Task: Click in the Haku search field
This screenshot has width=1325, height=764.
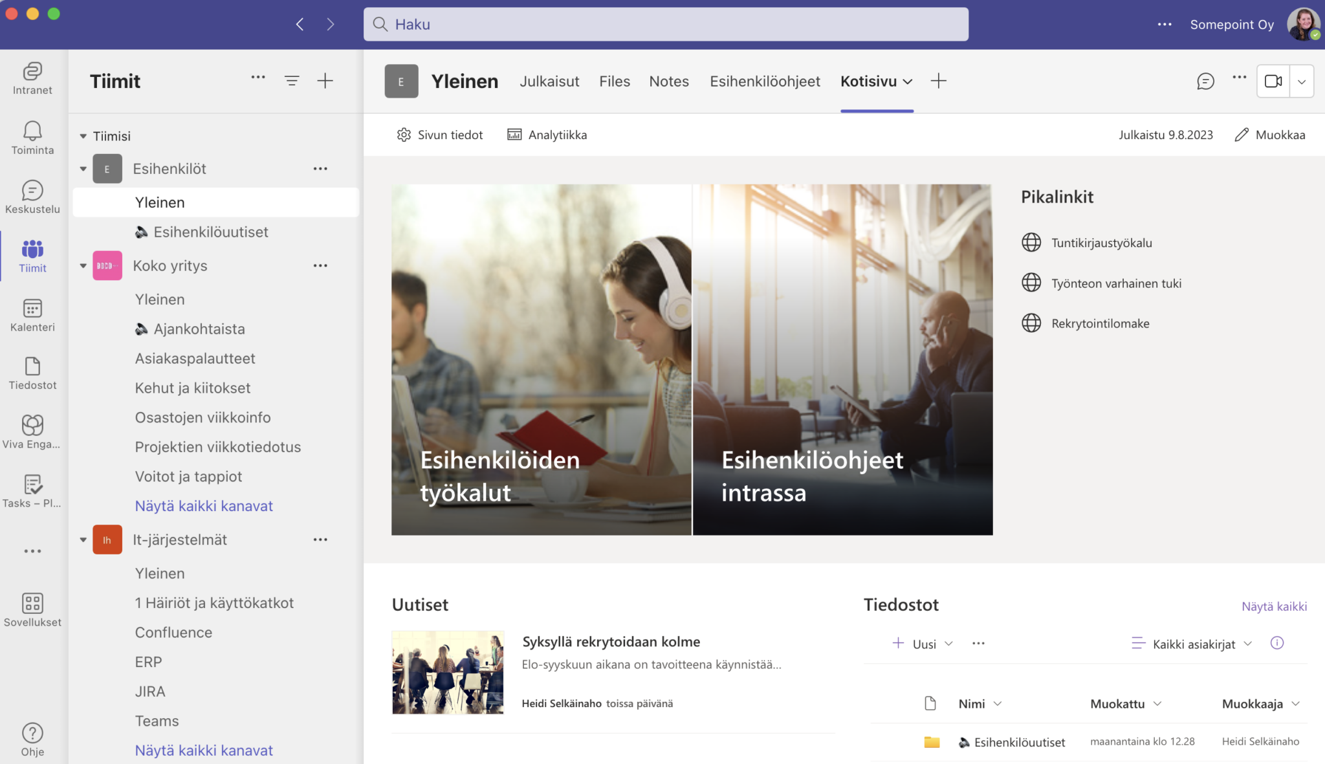Action: [666, 25]
